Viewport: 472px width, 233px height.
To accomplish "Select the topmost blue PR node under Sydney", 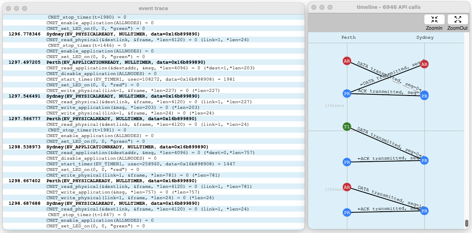I will click(x=424, y=96).
